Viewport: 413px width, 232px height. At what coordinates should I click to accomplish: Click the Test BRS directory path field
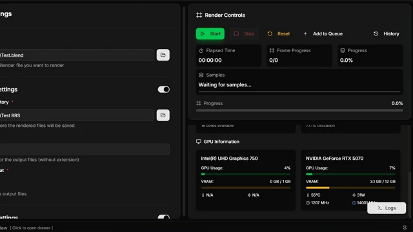(77, 115)
